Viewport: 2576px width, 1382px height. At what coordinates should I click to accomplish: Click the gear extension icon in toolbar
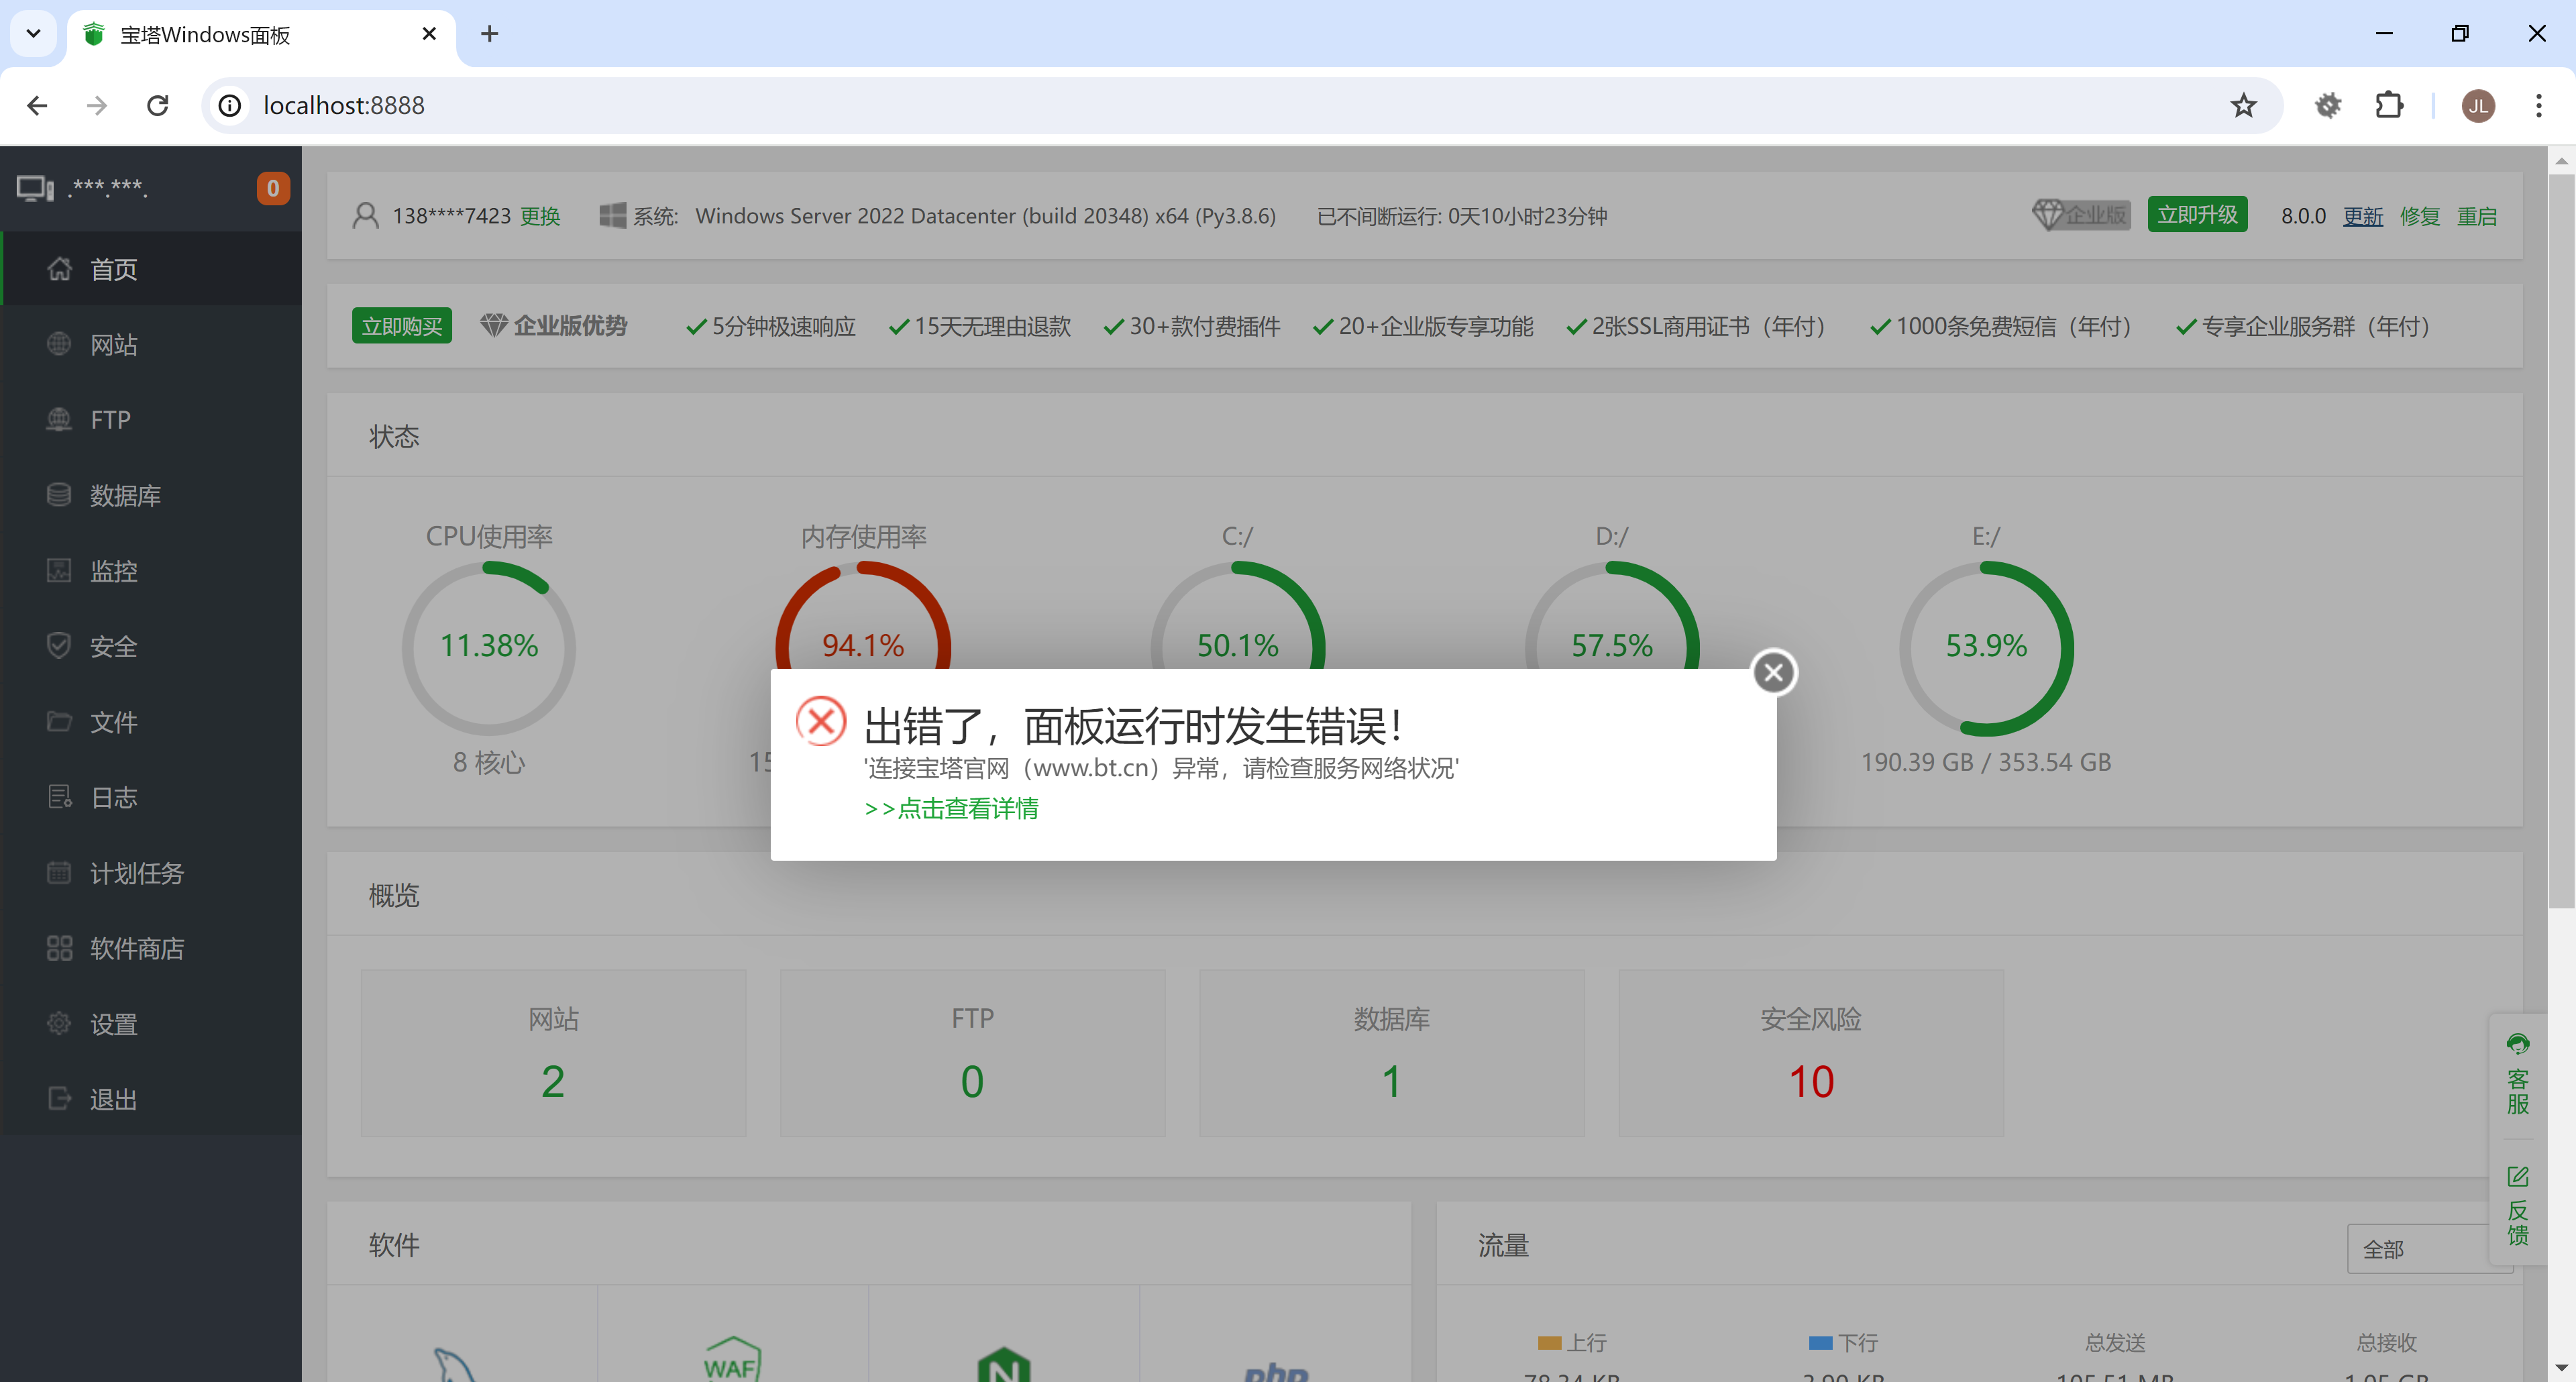pos(2328,105)
